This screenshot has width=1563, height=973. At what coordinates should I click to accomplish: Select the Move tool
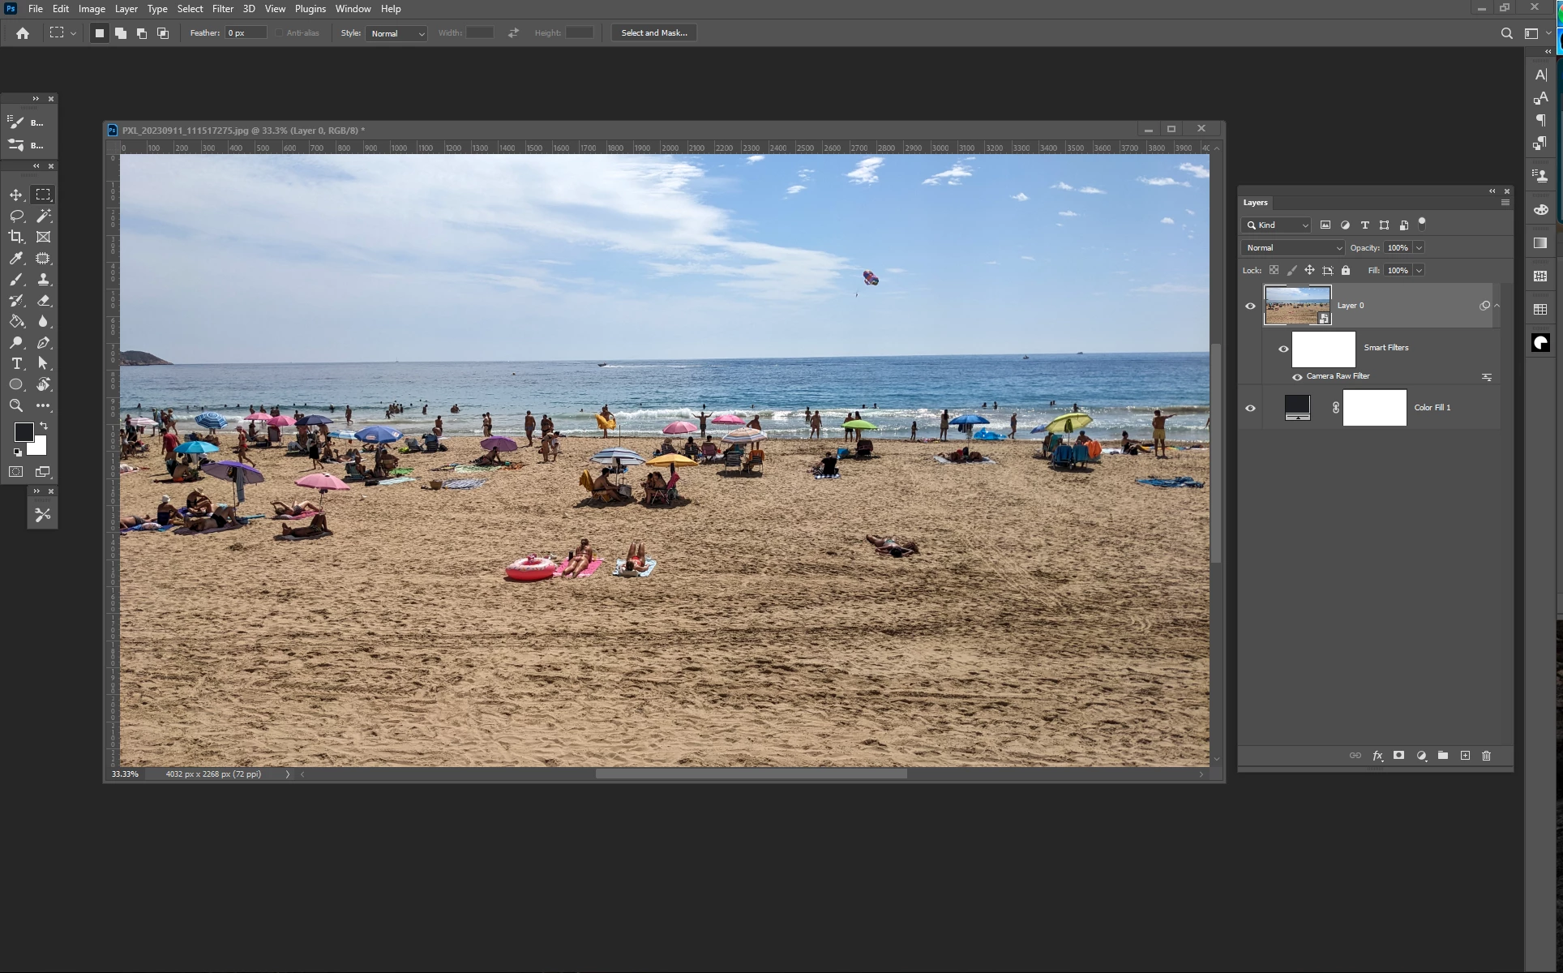coord(16,195)
